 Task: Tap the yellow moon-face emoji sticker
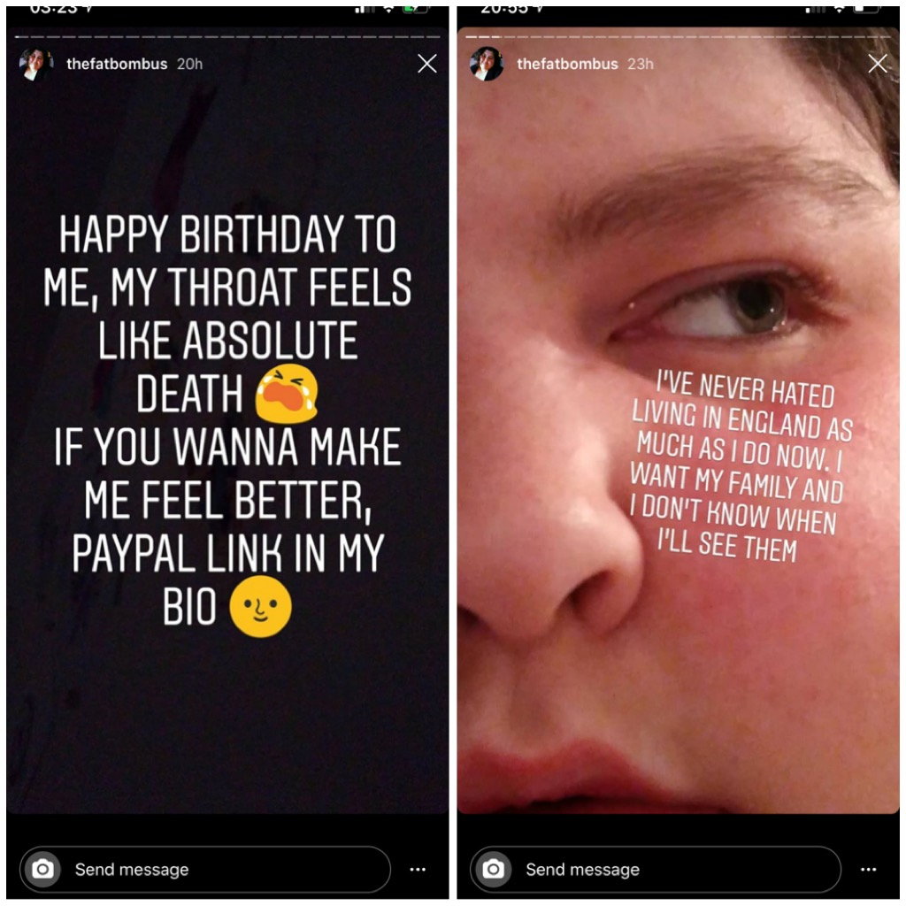(261, 607)
